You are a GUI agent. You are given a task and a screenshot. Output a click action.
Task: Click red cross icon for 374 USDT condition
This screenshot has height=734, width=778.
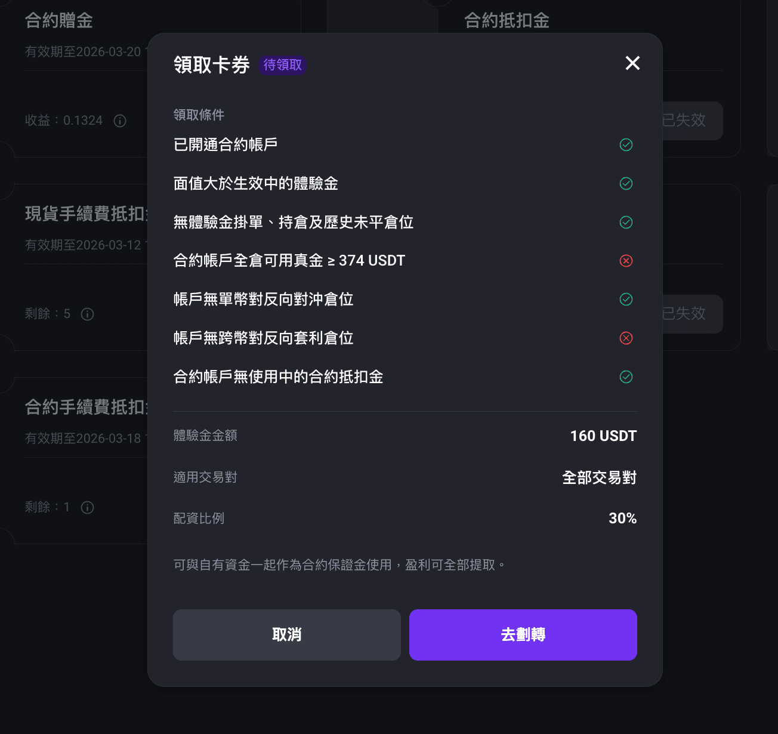pyautogui.click(x=626, y=261)
